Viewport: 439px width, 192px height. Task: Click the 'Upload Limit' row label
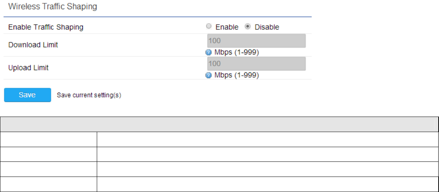(28, 68)
